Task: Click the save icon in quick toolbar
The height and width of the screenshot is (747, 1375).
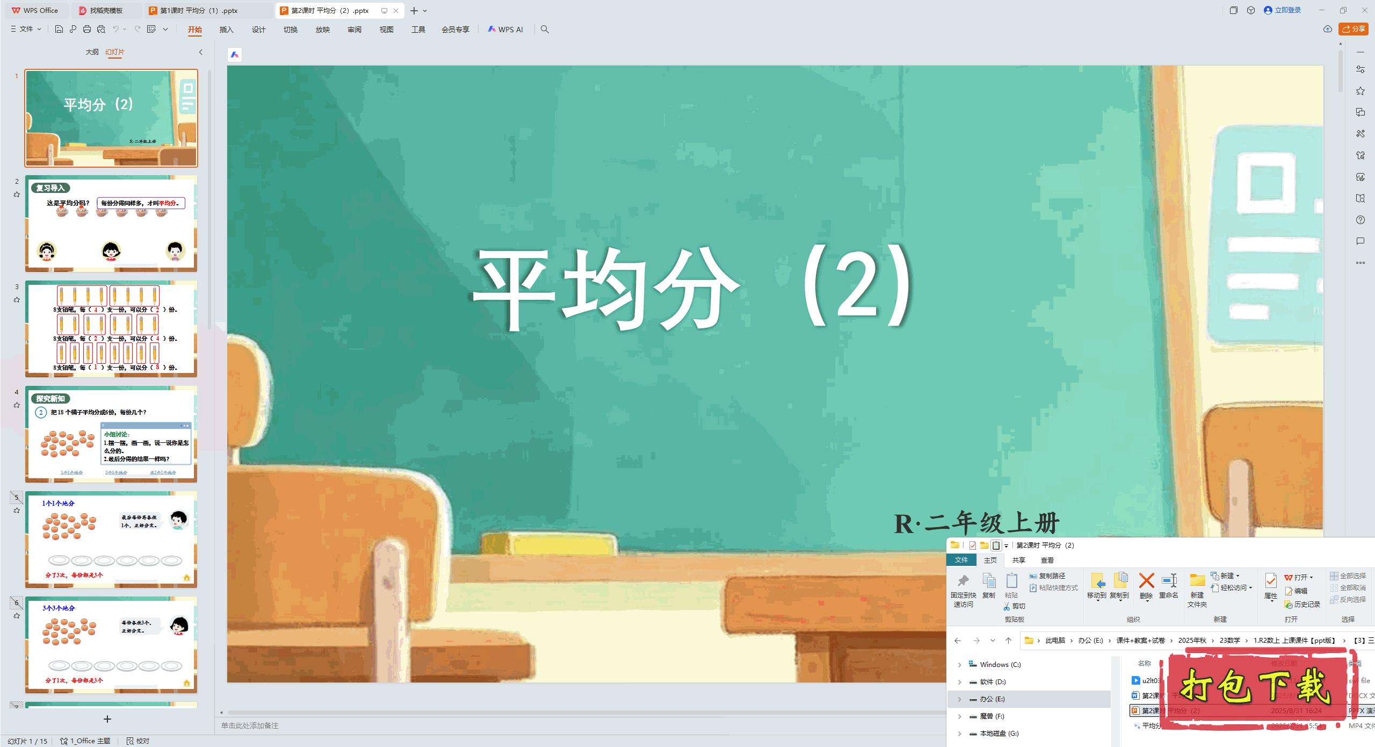Action: (59, 29)
